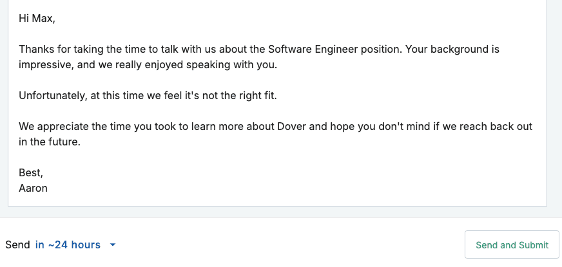Click the "Send" label beside the schedule
The width and height of the screenshot is (562, 267).
tap(17, 244)
